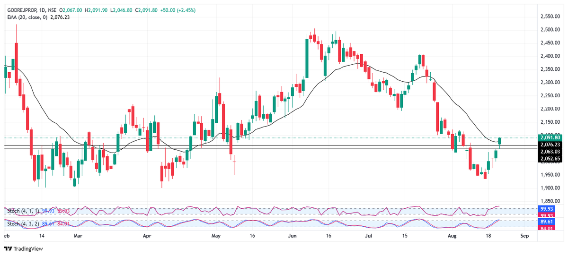The image size is (568, 256).
Task: Click the 2,550.00 price axis label
Action: pos(550,17)
